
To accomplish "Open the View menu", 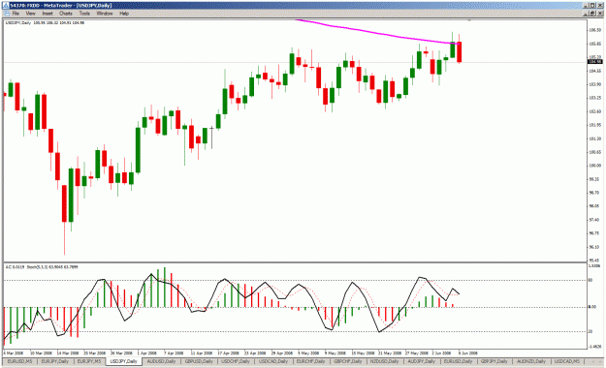I will (x=30, y=14).
